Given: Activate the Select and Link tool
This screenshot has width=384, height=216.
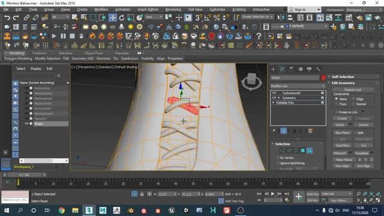Looking at the screenshot, I should coord(26,17).
